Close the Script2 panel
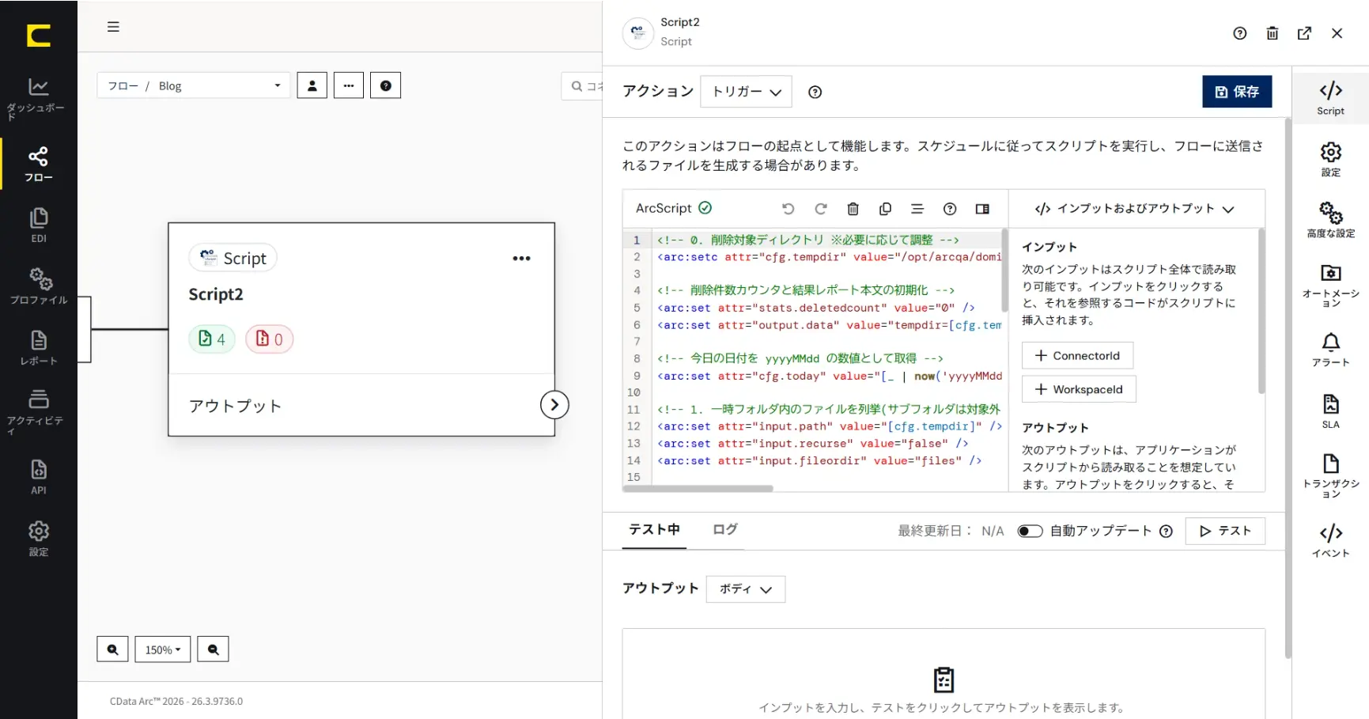1369x719 pixels. (1337, 33)
